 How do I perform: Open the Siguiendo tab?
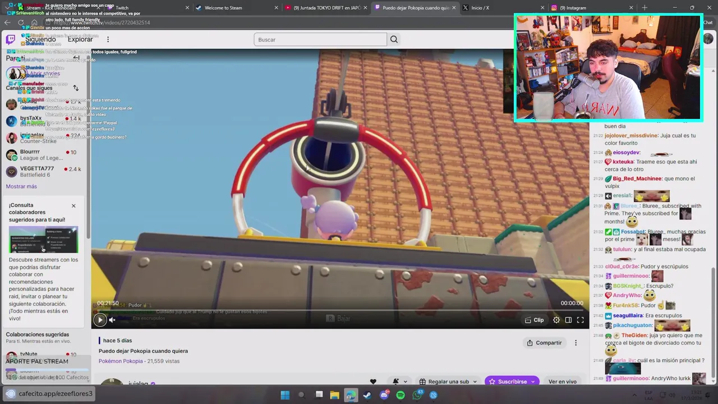[40, 39]
